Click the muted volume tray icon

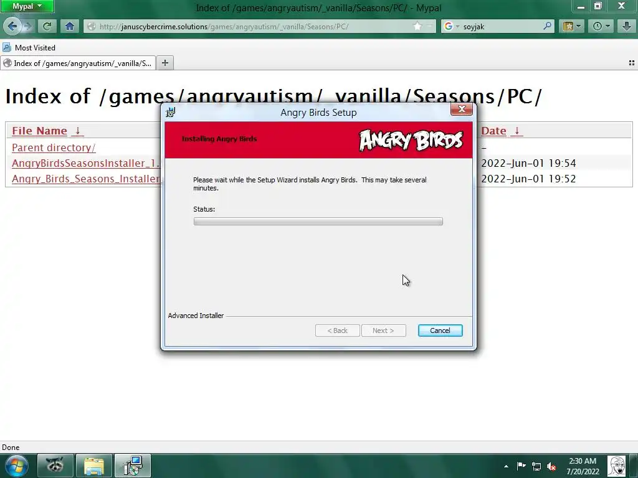click(552, 466)
